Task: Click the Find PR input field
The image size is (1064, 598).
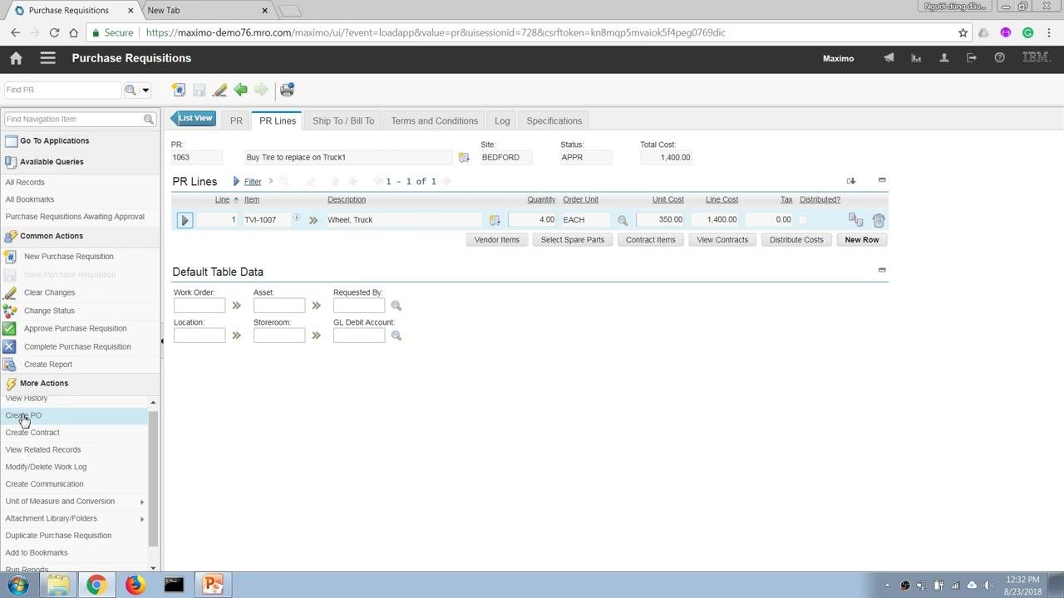Action: [x=63, y=90]
